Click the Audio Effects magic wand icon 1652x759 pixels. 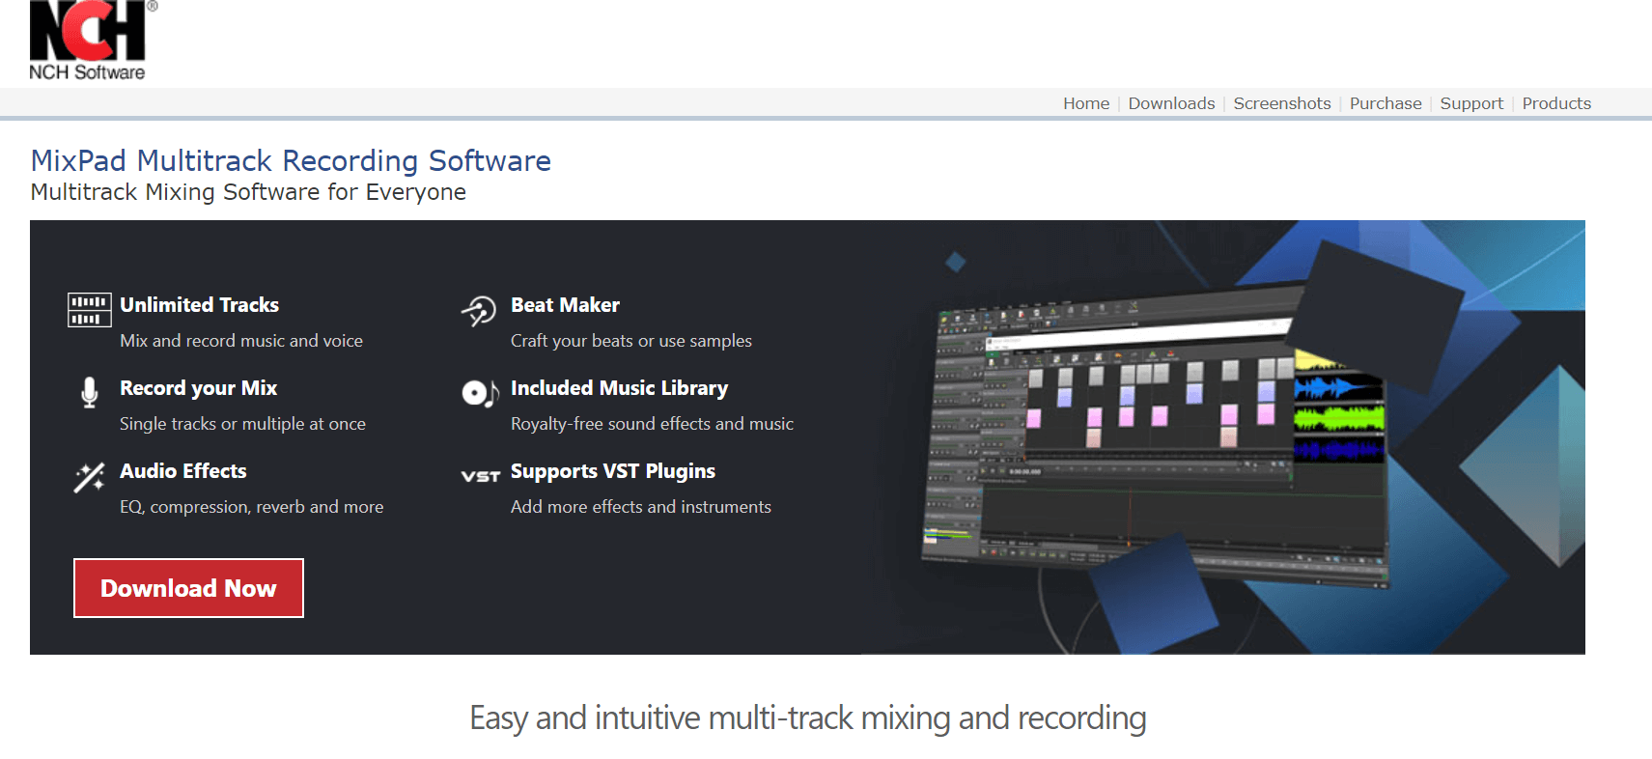(x=90, y=476)
